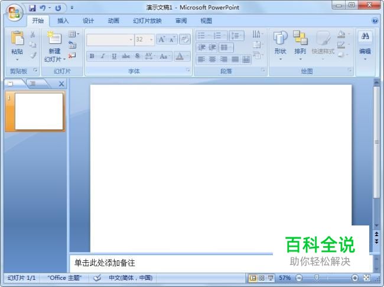
Task: Click the Paste clipboard icon
Action: 17,38
